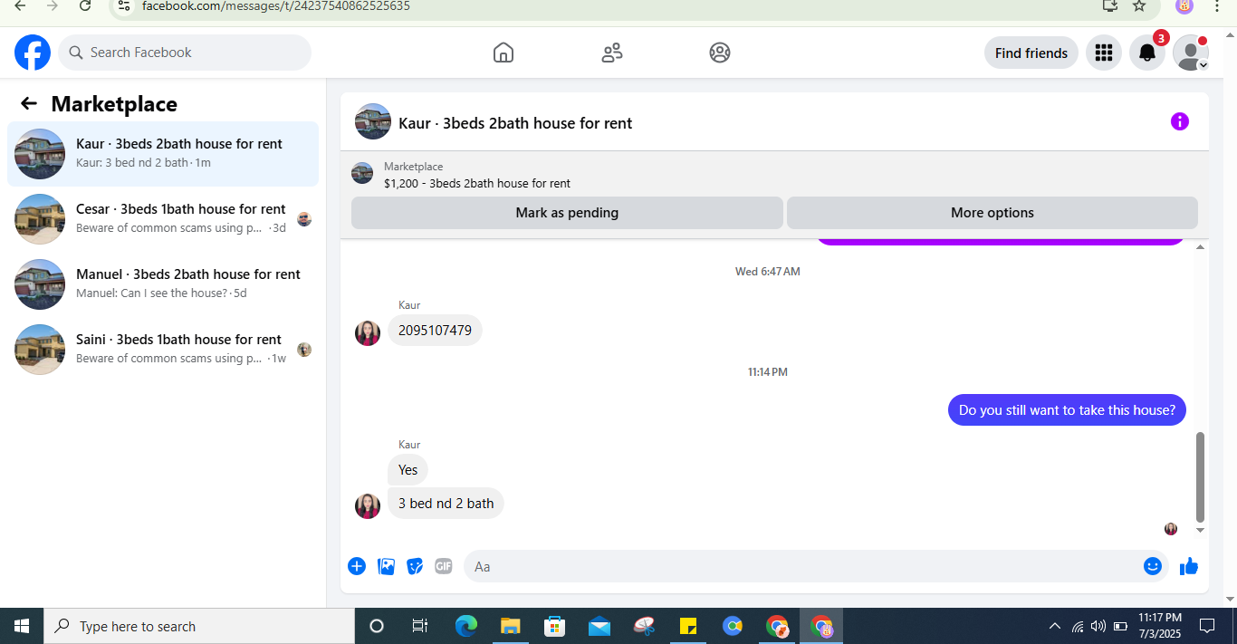Viewport: 1237px width, 644px height.
Task: Open Microsoft Store from the taskbar
Action: click(554, 626)
